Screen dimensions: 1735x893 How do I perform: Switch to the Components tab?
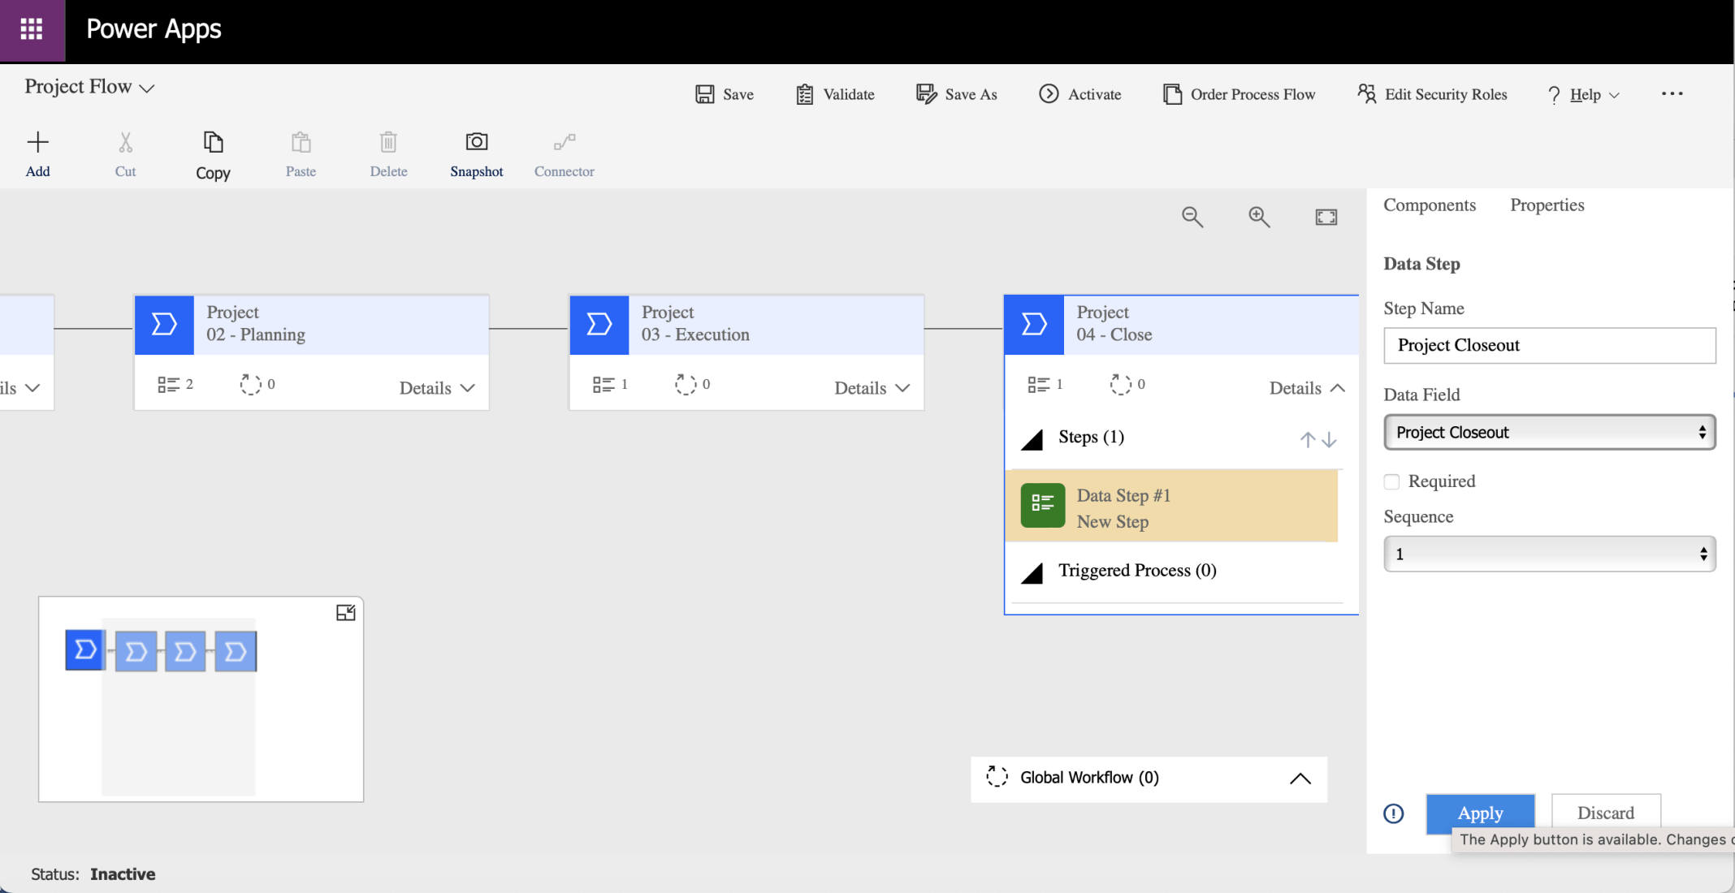(1429, 205)
